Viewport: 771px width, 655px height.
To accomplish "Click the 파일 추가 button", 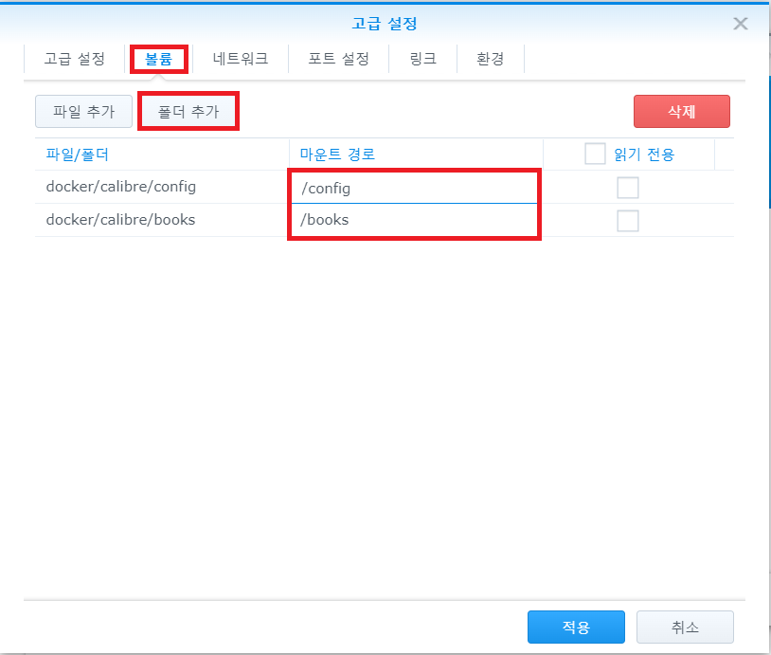I will (83, 111).
